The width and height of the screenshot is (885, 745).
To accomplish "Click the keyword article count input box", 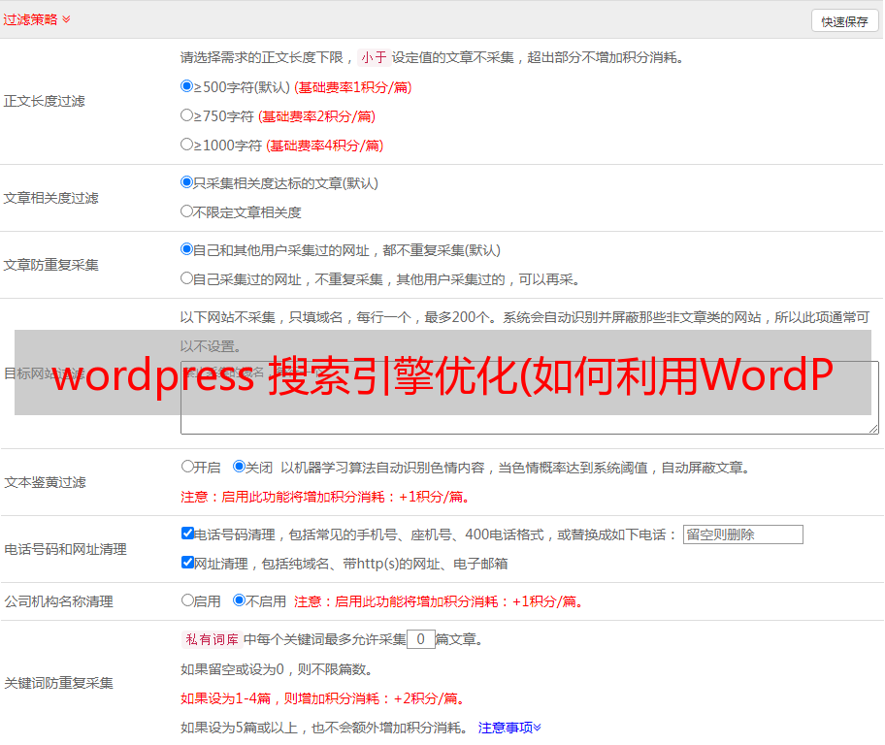I will coord(420,639).
